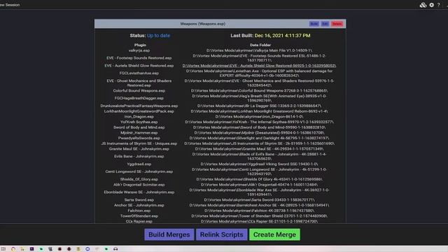This screenshot has width=448, height=252.
Task: Click the Lorkhan Moonlight Greatsword Reborn folder path
Action: pos(259,111)
